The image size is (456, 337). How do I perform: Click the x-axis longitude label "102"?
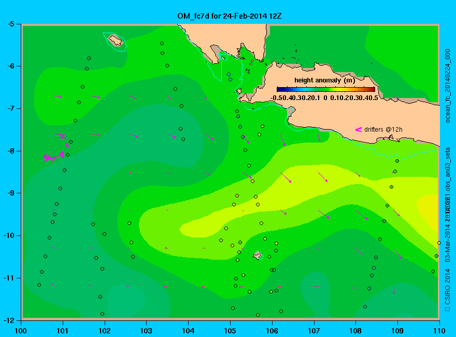(104, 331)
